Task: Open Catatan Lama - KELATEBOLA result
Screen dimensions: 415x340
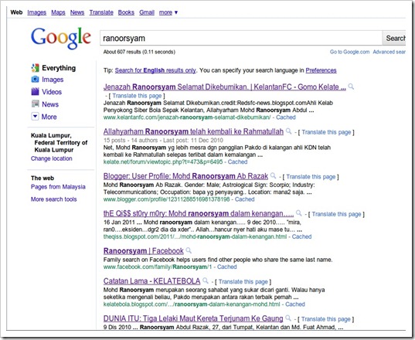Action: [151, 280]
